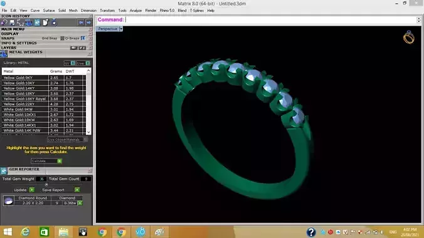424x238 pixels.
Task: Open Windows Start button on taskbar
Action: pyautogui.click(x=8, y=232)
